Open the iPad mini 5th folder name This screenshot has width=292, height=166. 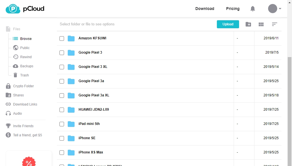(89, 124)
